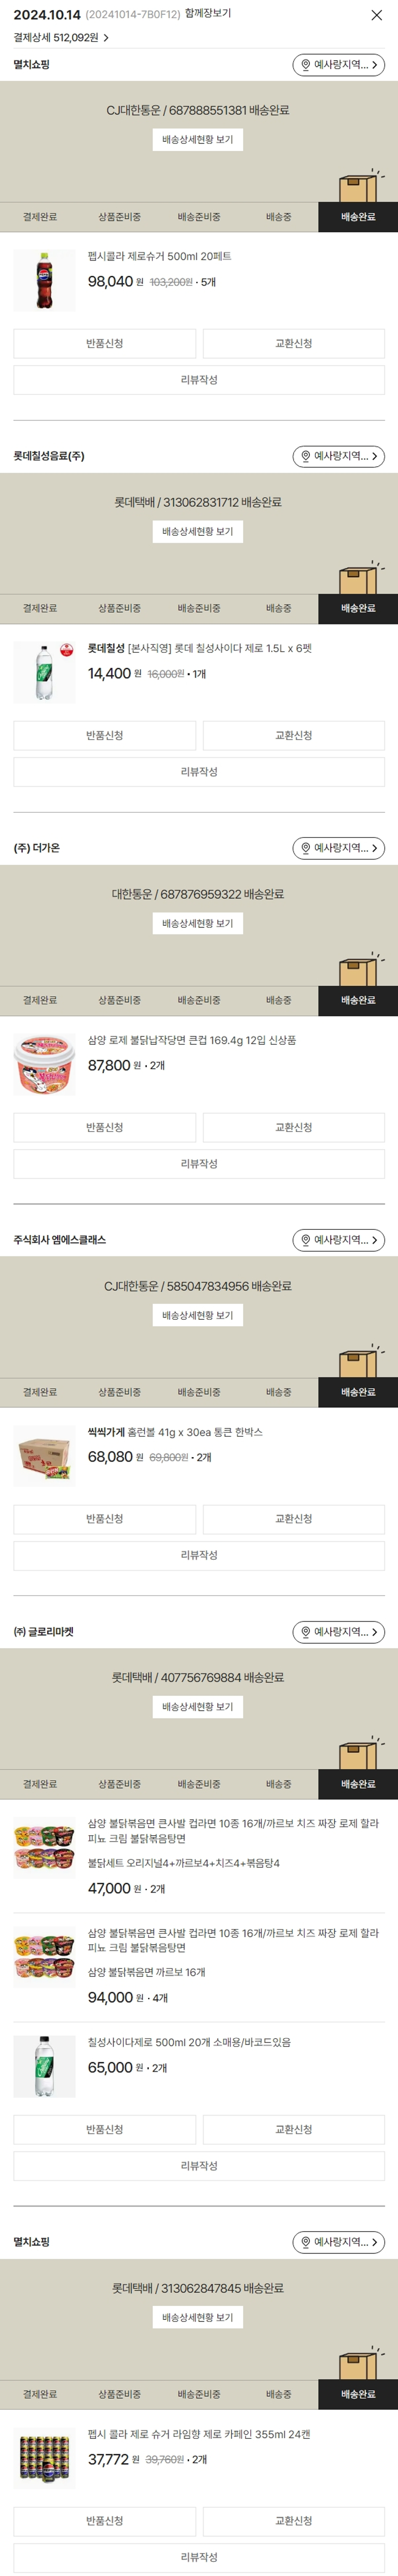Open Chilsung Cider Zero 1.5L product image
This screenshot has height=2576, width=398.
(x=45, y=673)
